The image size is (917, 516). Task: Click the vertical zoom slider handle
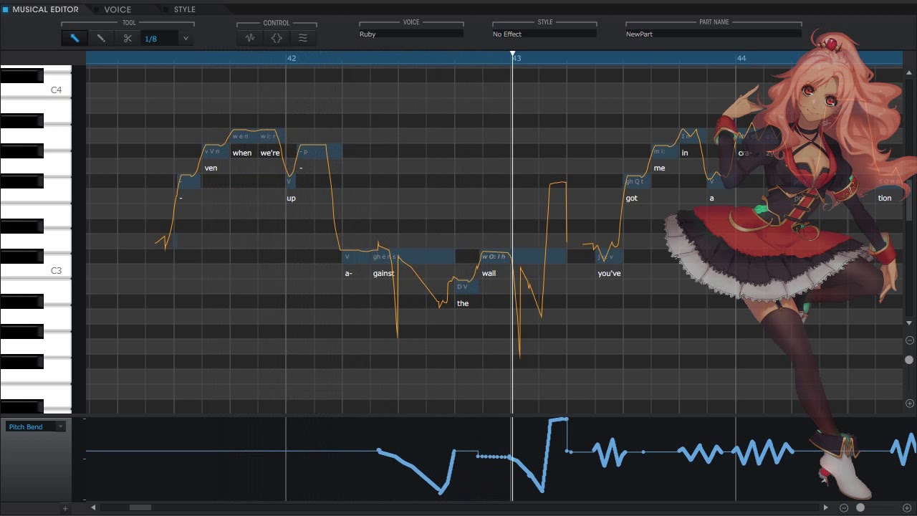tap(910, 360)
